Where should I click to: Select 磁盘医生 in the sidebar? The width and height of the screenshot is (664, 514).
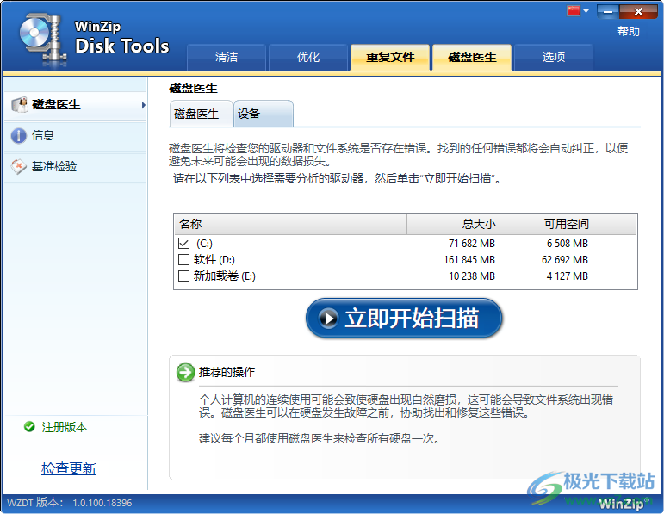pyautogui.click(x=76, y=105)
